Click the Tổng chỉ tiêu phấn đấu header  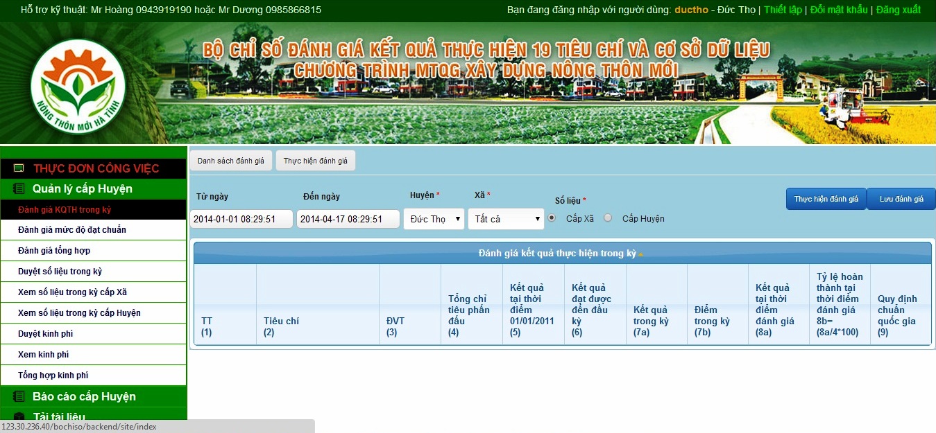472,304
